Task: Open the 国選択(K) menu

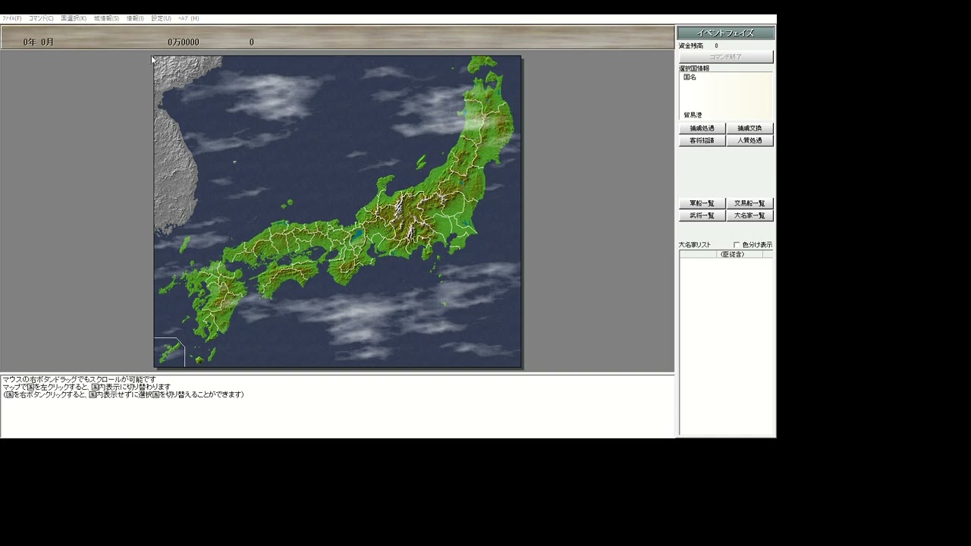Action: click(x=74, y=18)
